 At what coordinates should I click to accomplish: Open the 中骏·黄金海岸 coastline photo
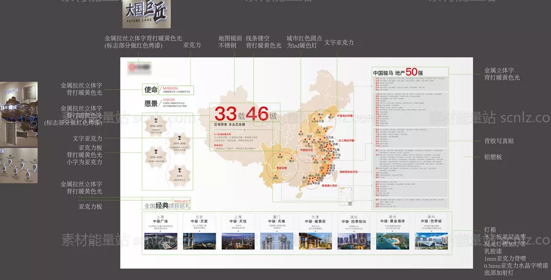(392, 241)
